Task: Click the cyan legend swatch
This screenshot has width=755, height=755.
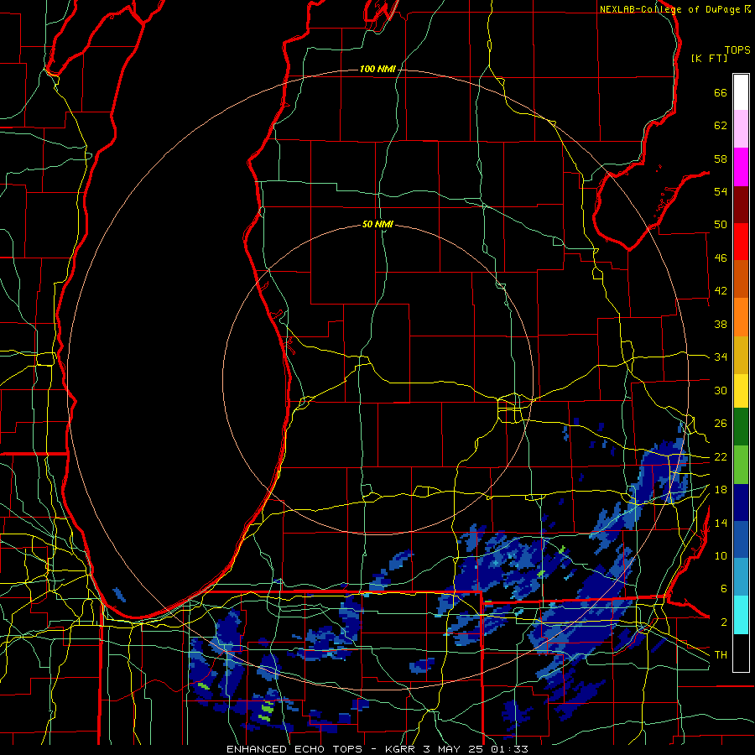Action: tap(741, 615)
